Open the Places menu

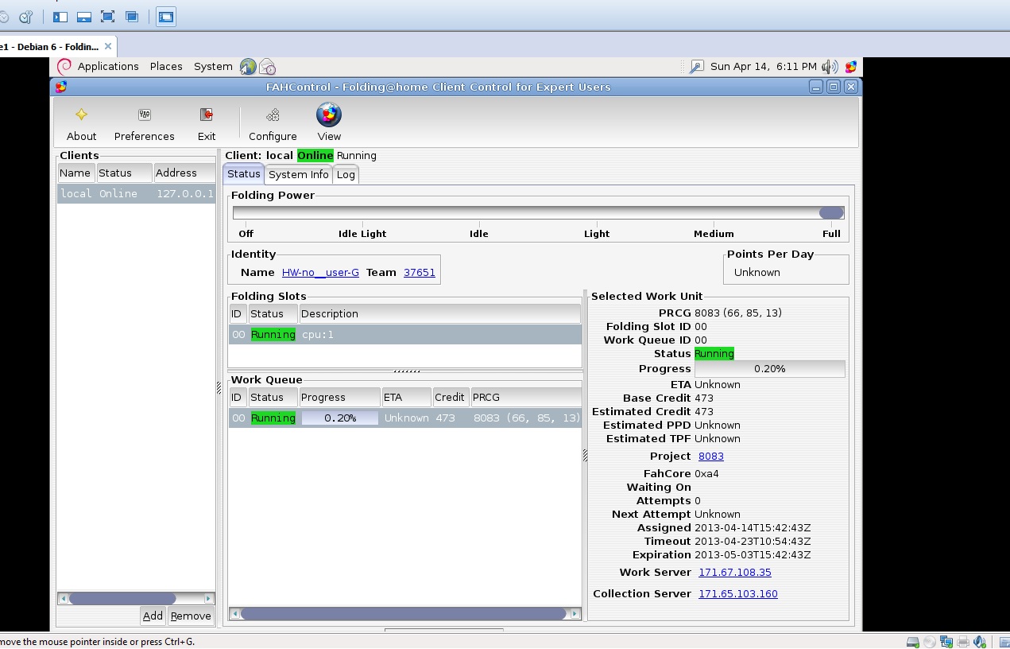point(166,67)
